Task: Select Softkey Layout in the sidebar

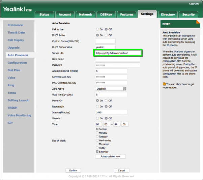Action: click(x=18, y=100)
